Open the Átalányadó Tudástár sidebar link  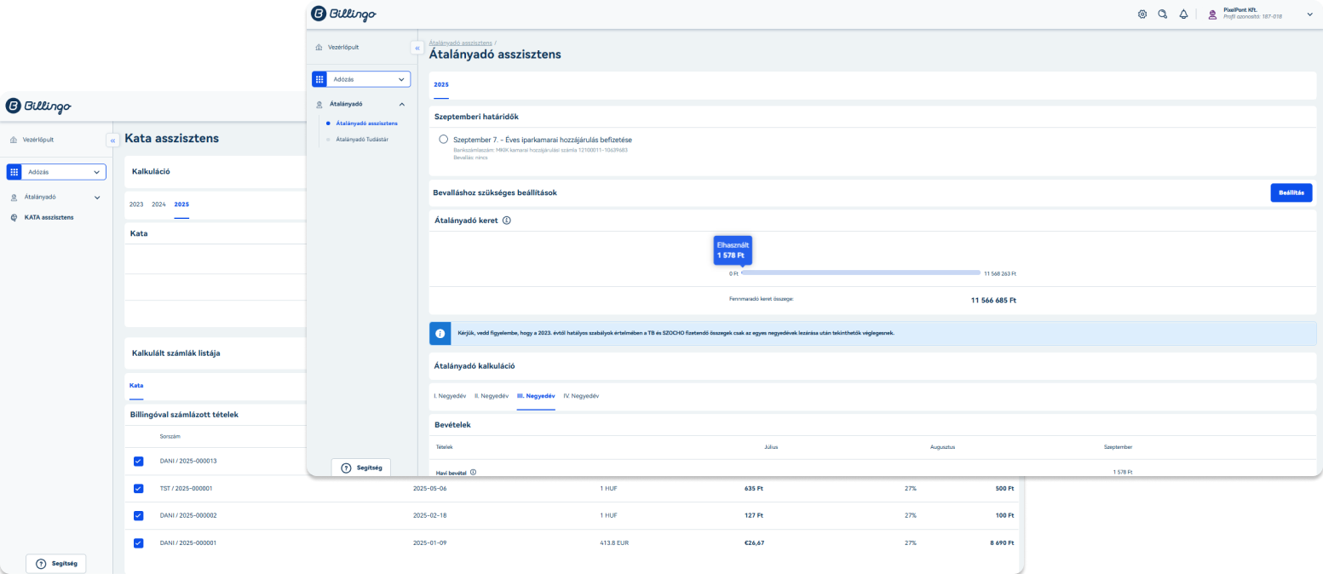362,139
